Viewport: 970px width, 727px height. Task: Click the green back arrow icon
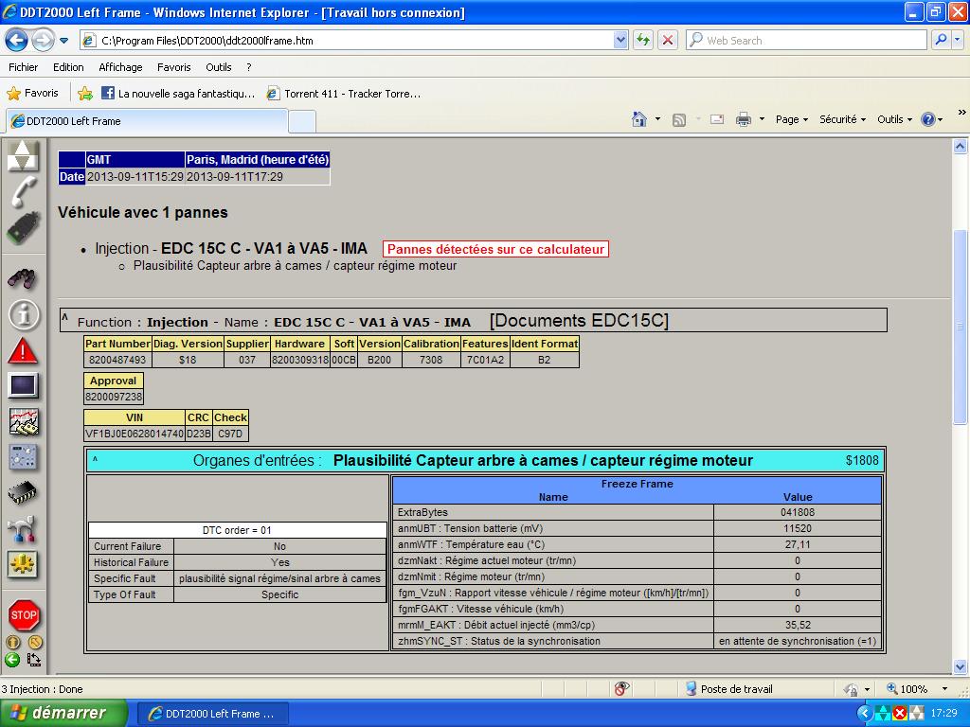[12, 660]
